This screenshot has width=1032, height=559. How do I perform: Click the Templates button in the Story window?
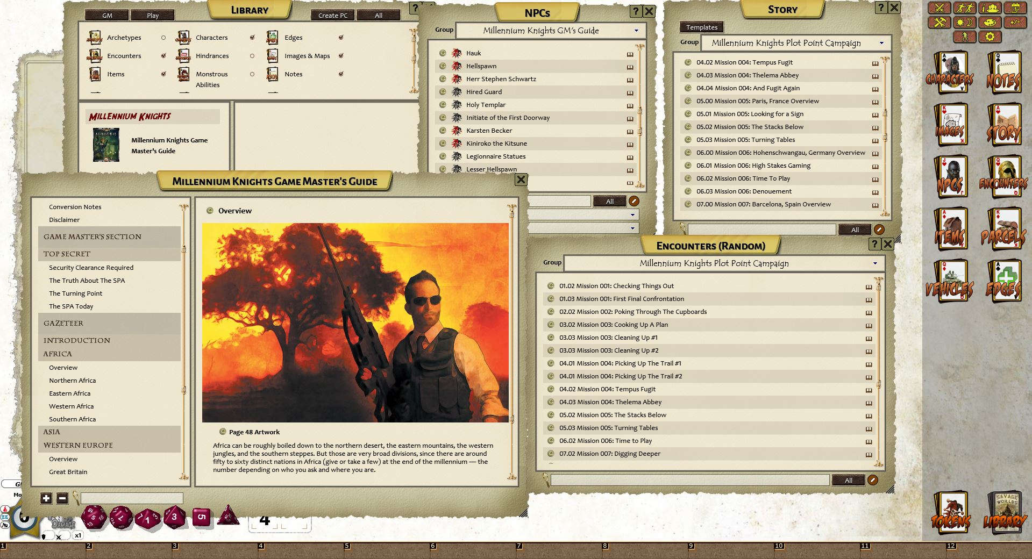(x=701, y=27)
